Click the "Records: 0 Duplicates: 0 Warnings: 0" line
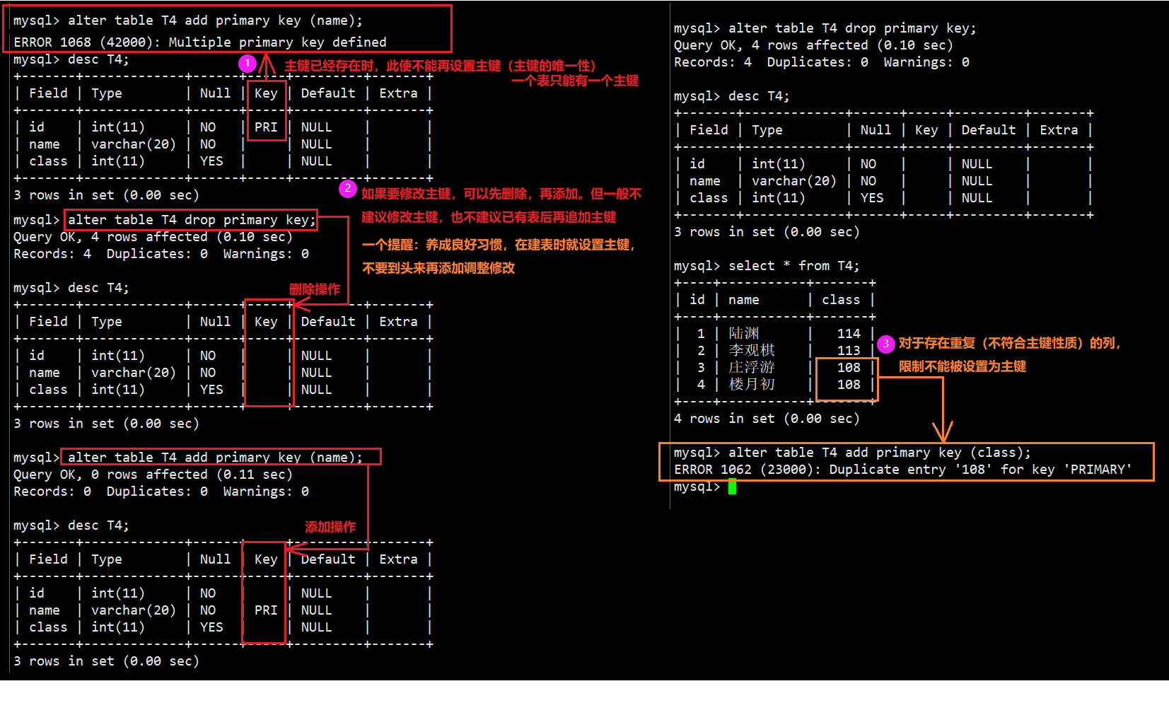The height and width of the screenshot is (715, 1169). click(161, 492)
